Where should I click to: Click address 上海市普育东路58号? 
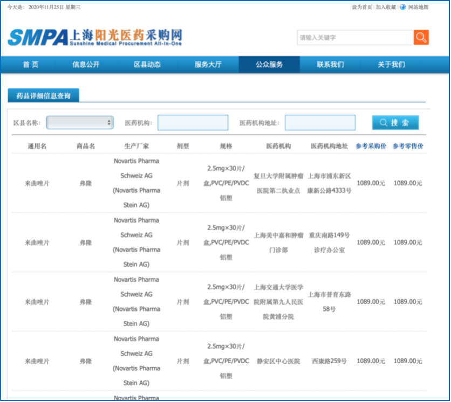(x=329, y=302)
